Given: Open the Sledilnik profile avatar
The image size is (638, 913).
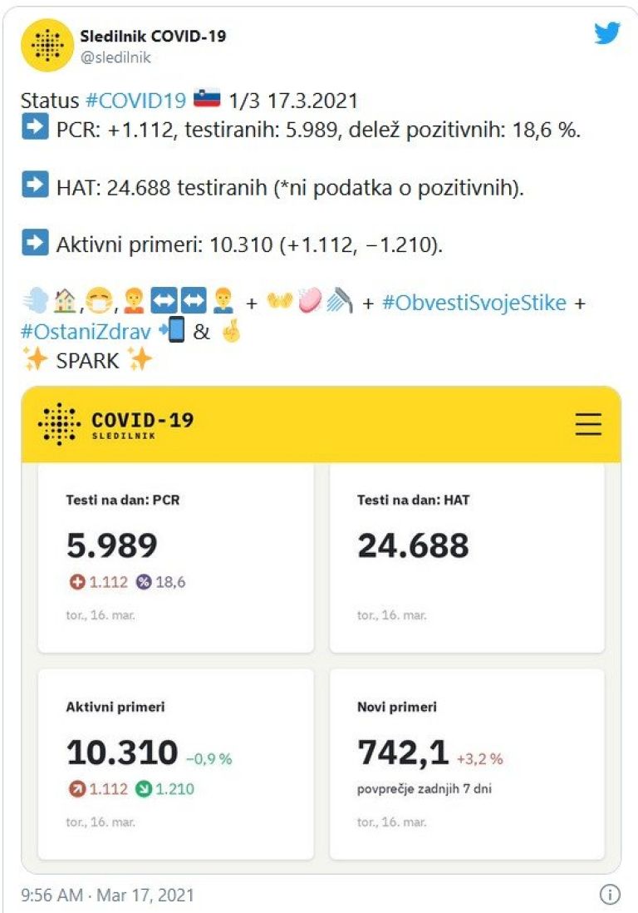Looking at the screenshot, I should 47,45.
